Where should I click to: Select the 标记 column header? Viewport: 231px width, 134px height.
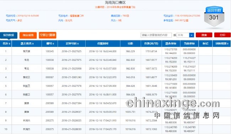click(x=205, y=44)
